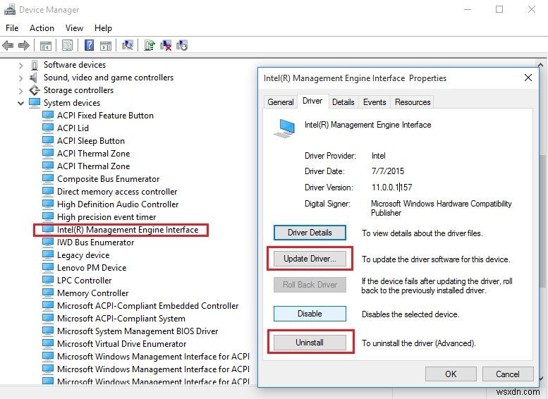The height and width of the screenshot is (399, 548).
Task: Open the Help menu
Action: [103, 28]
